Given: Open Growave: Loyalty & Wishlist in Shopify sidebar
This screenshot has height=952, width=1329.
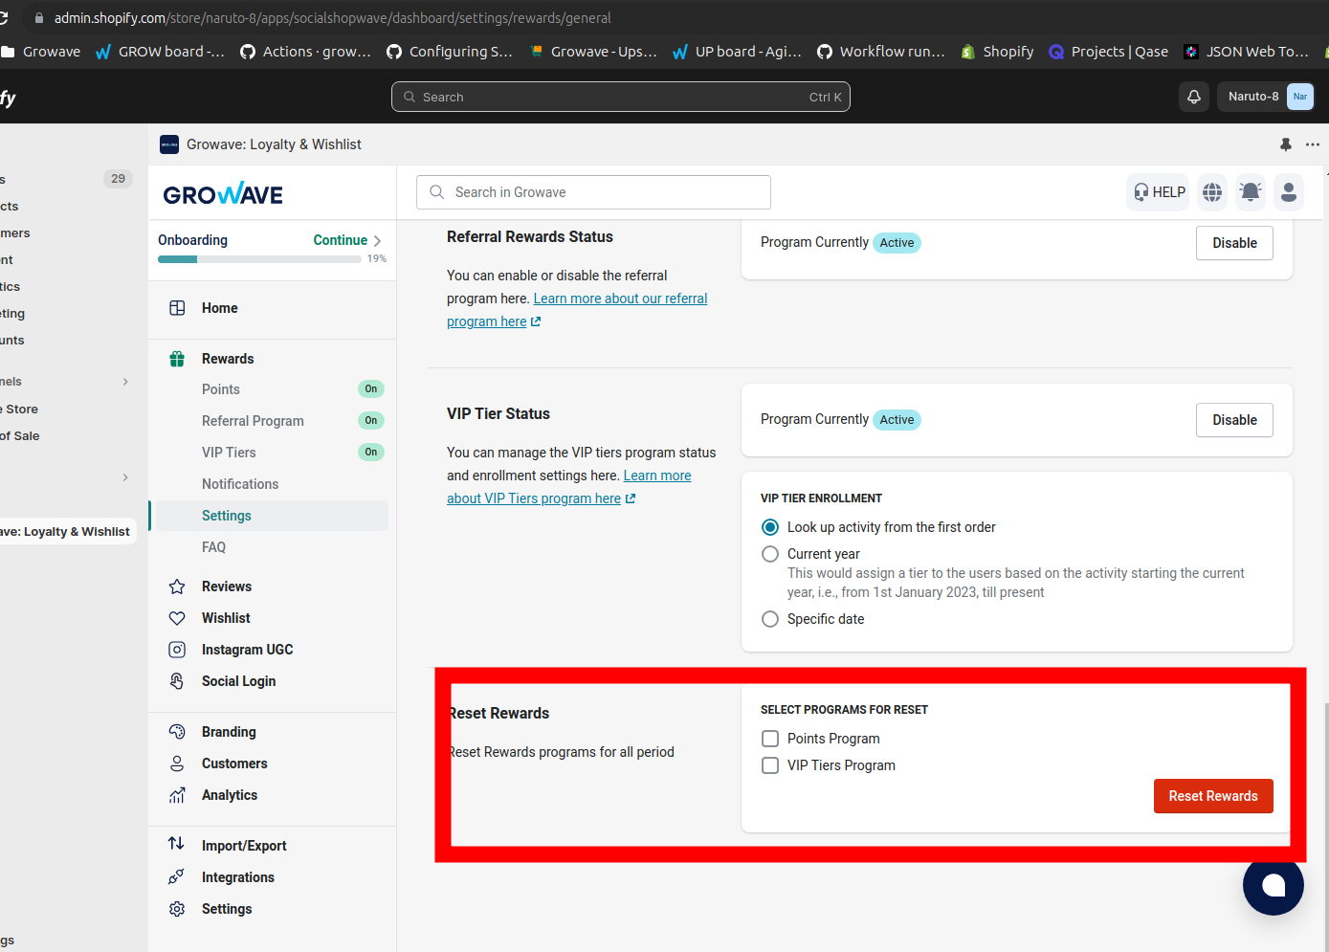Looking at the screenshot, I should click(x=67, y=532).
